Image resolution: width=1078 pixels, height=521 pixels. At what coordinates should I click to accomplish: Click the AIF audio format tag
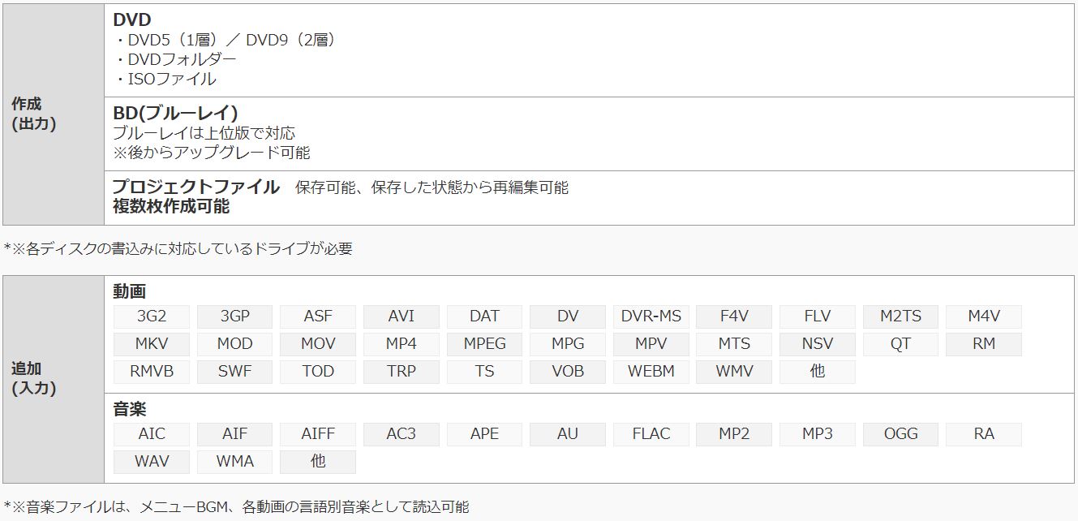pos(235,434)
